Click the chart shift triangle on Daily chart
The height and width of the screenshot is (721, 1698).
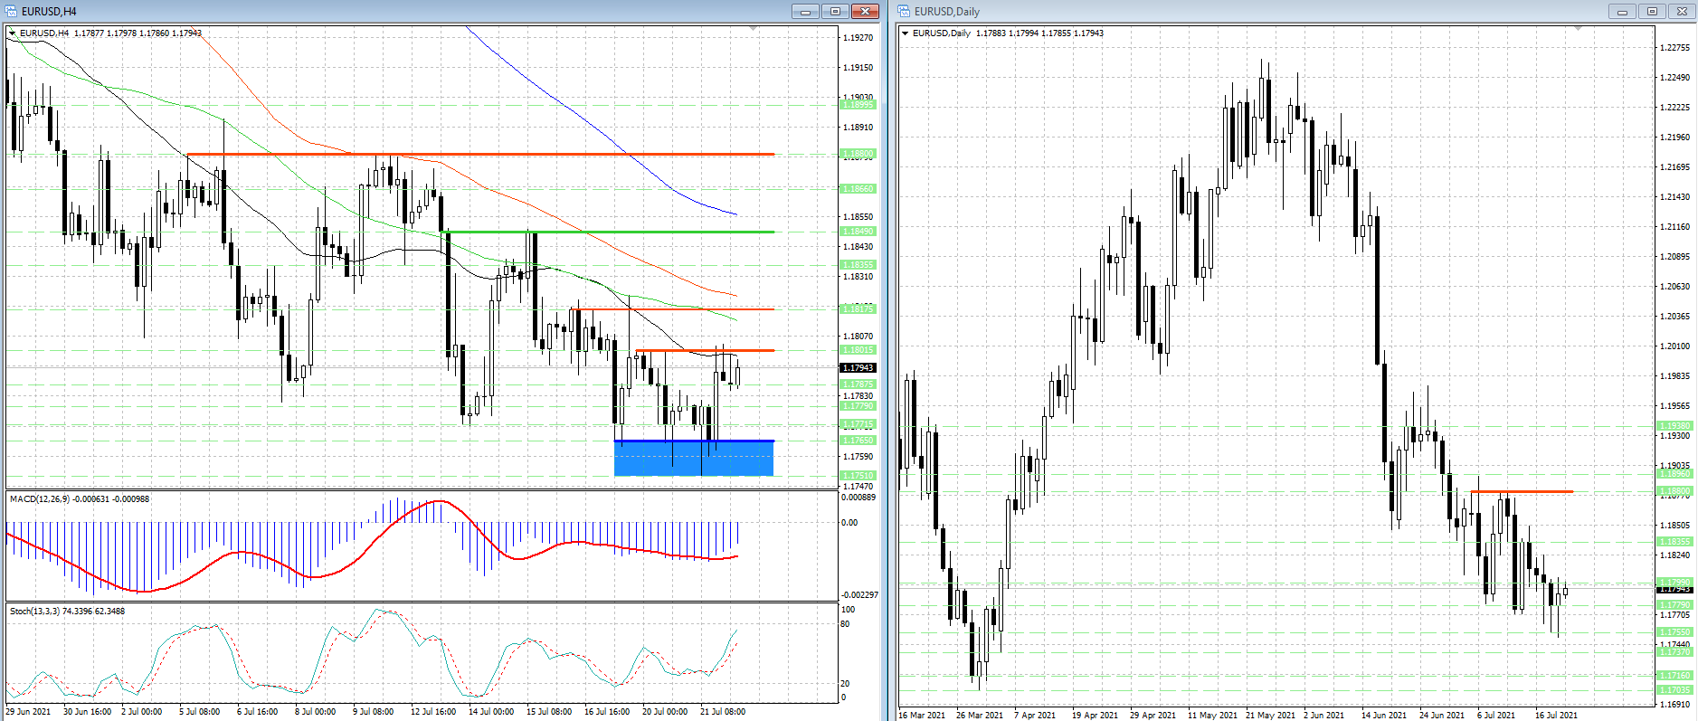1578,29
